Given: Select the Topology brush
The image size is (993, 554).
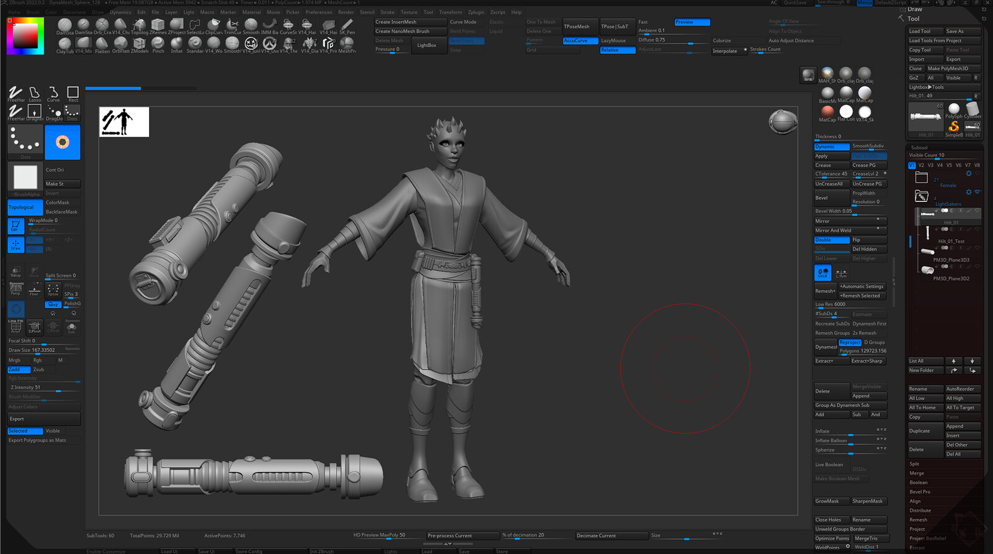Looking at the screenshot, I should coord(139,25).
